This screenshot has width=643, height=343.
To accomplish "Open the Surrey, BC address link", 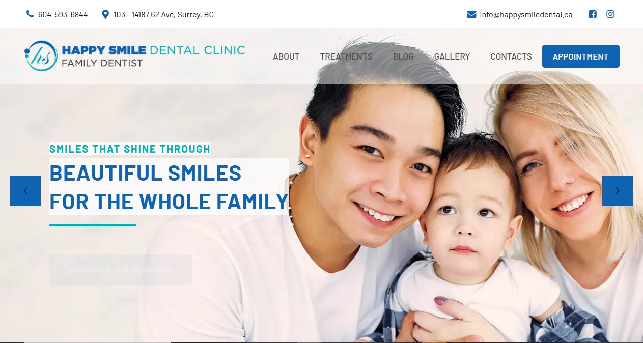I will point(163,15).
